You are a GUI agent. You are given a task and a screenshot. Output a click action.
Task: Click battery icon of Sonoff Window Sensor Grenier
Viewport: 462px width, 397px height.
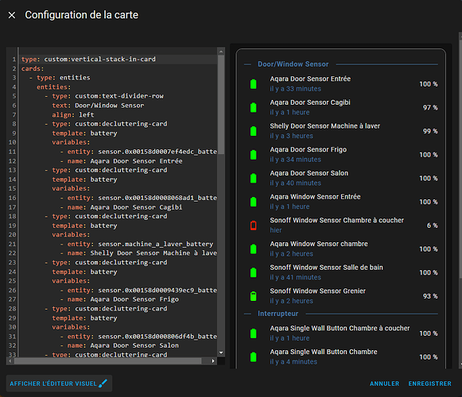coord(254,296)
